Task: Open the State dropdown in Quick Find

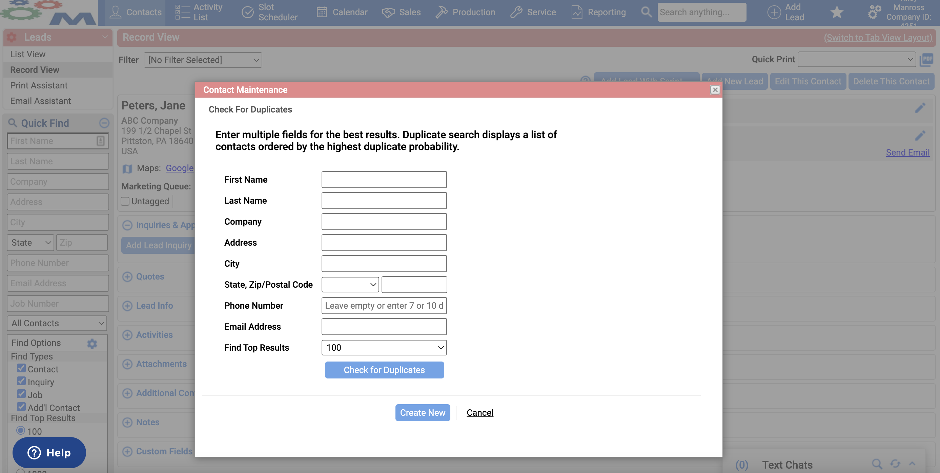Action: 30,243
